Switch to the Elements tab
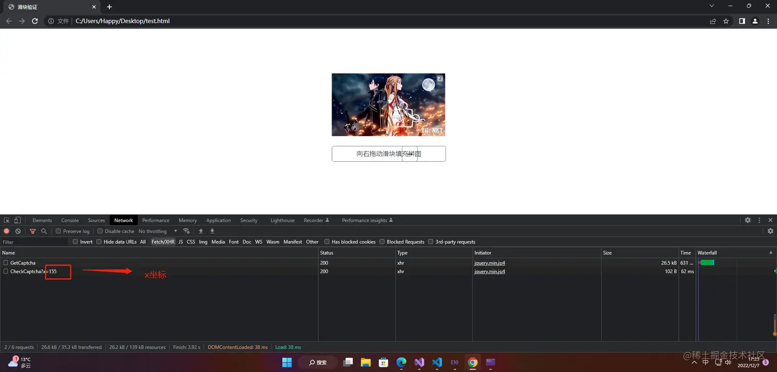777x372 pixels. 42,220
